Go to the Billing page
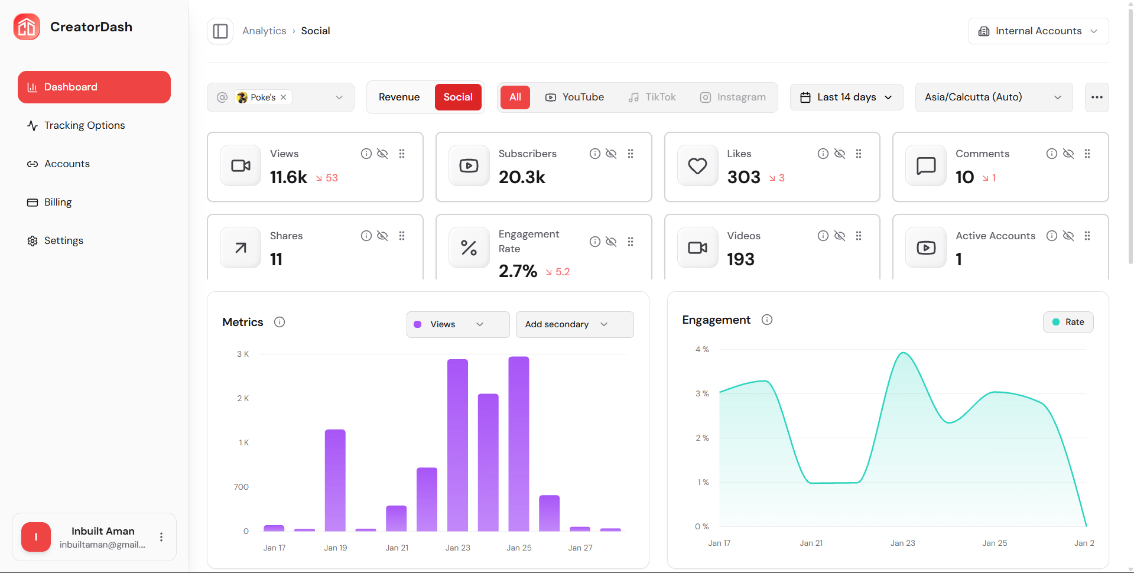Image resolution: width=1134 pixels, height=573 pixels. click(58, 202)
